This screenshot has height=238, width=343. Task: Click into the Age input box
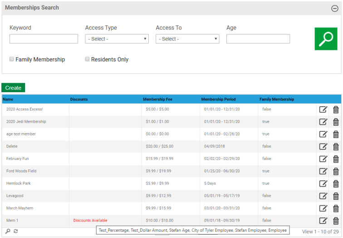pyautogui.click(x=258, y=39)
